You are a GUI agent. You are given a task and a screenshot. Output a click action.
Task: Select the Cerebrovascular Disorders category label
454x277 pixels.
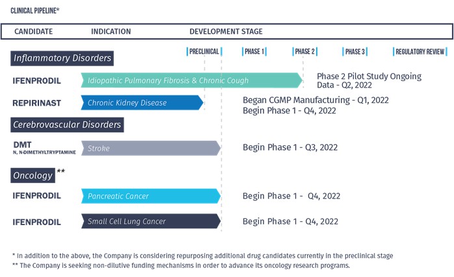pyautogui.click(x=67, y=125)
